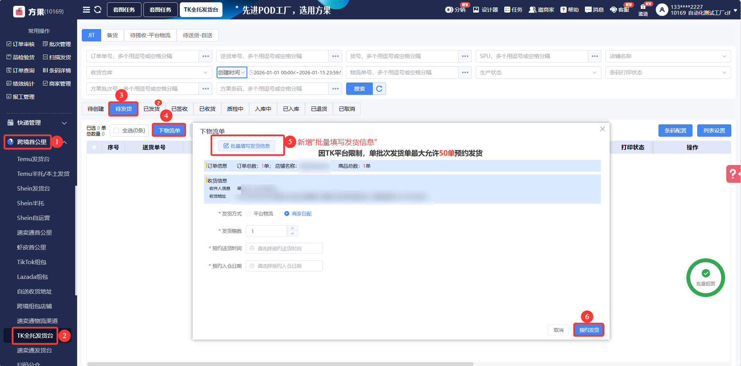This screenshot has width=741, height=366.
Task: Check the 全选(0条) checkbox
Action: pyautogui.click(x=116, y=131)
